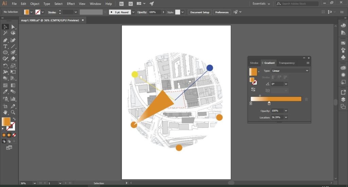Click the Preferences button
348x187 pixels.
tap(222, 12)
